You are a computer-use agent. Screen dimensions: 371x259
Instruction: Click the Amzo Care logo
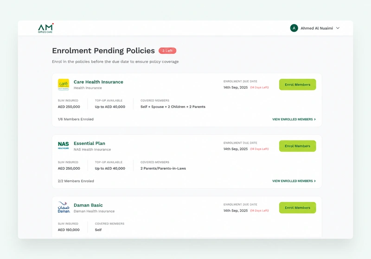45,28
